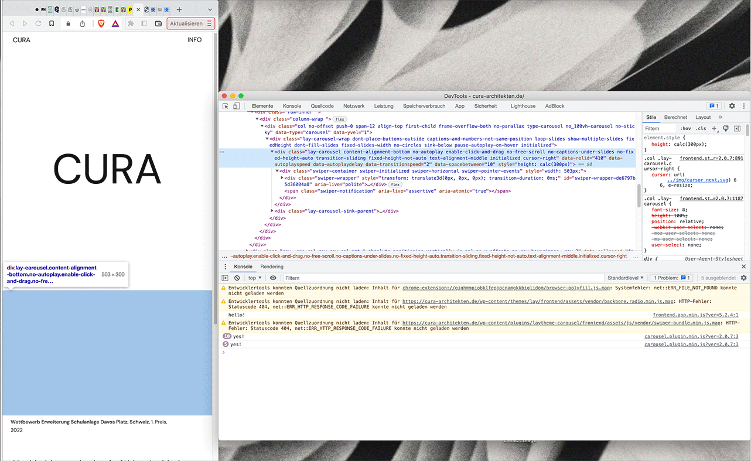This screenshot has height=461, width=751.
Task: Click the live expression eye icon
Action: [273, 278]
